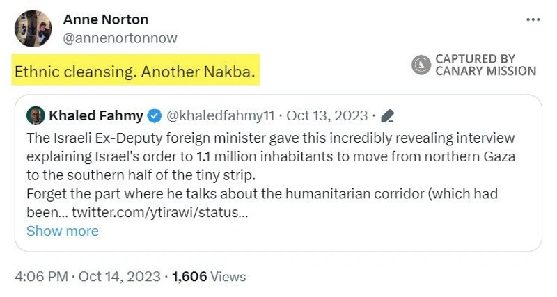View the 1,606 Views count
Image resolution: width=557 pixels, height=297 pixels.
pos(208,276)
